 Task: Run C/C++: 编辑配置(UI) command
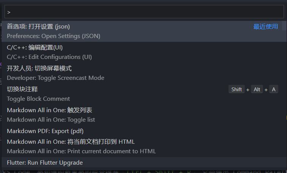[35, 48]
